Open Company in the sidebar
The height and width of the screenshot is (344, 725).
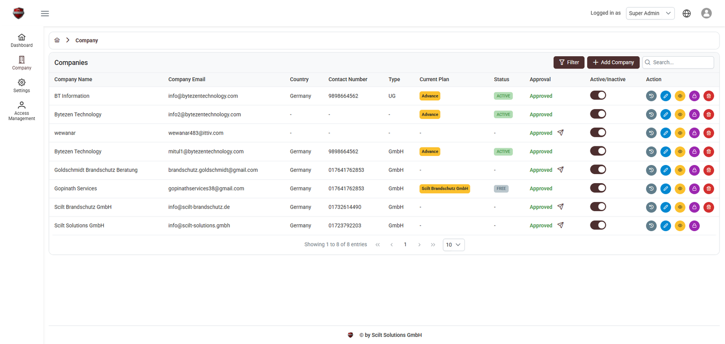(x=22, y=63)
